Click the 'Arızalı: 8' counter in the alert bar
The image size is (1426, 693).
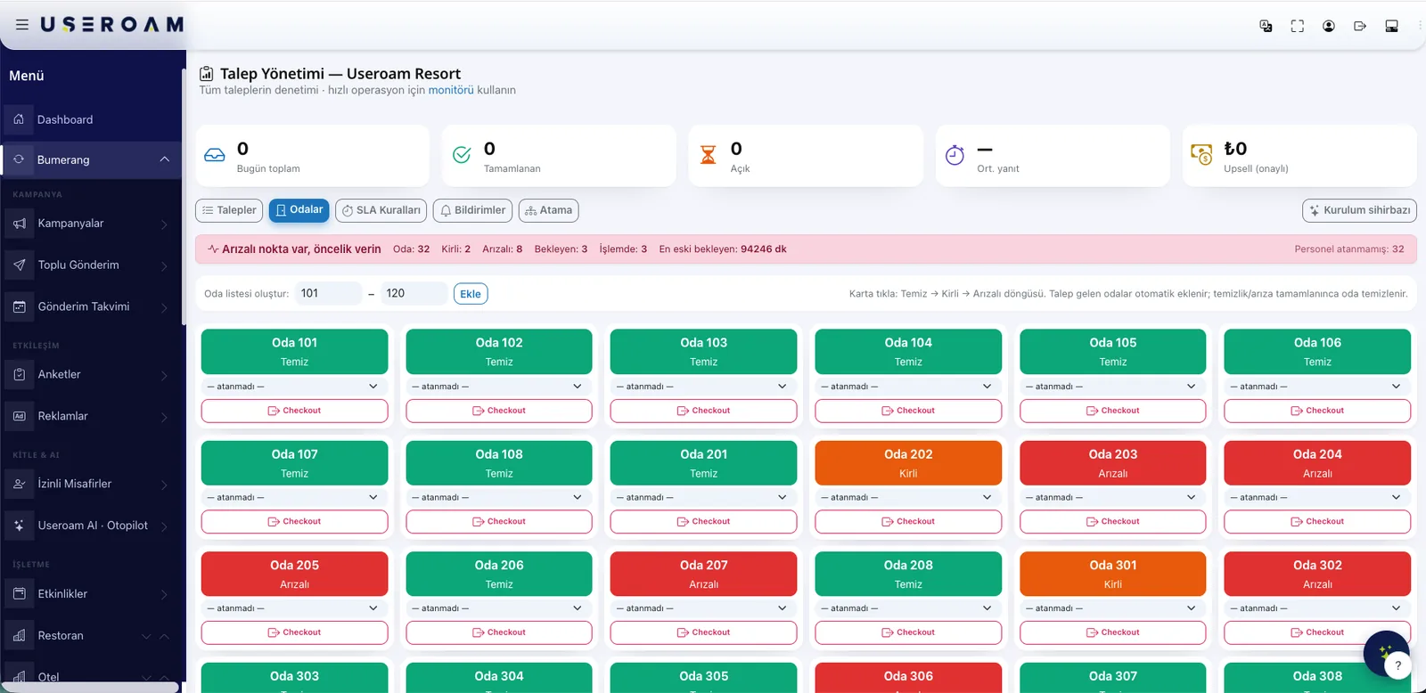[503, 249]
